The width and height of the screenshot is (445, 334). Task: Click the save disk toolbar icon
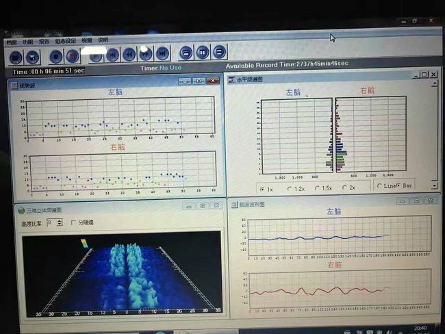tap(33, 57)
